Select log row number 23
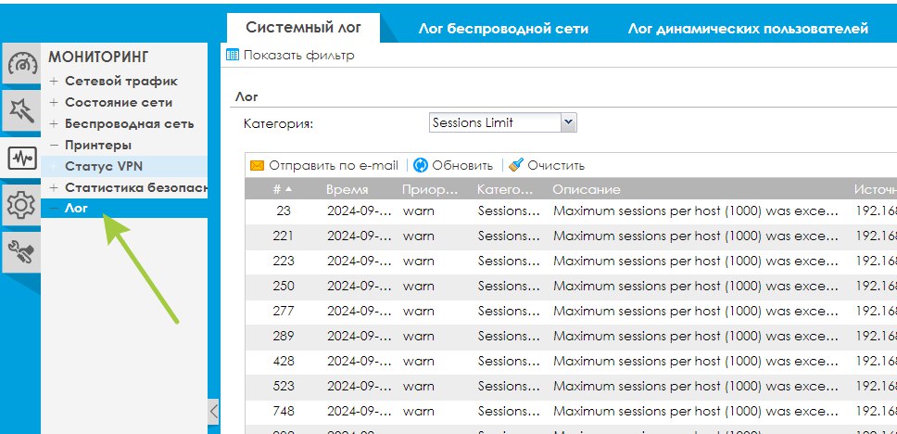The width and height of the screenshot is (897, 434). point(571,211)
